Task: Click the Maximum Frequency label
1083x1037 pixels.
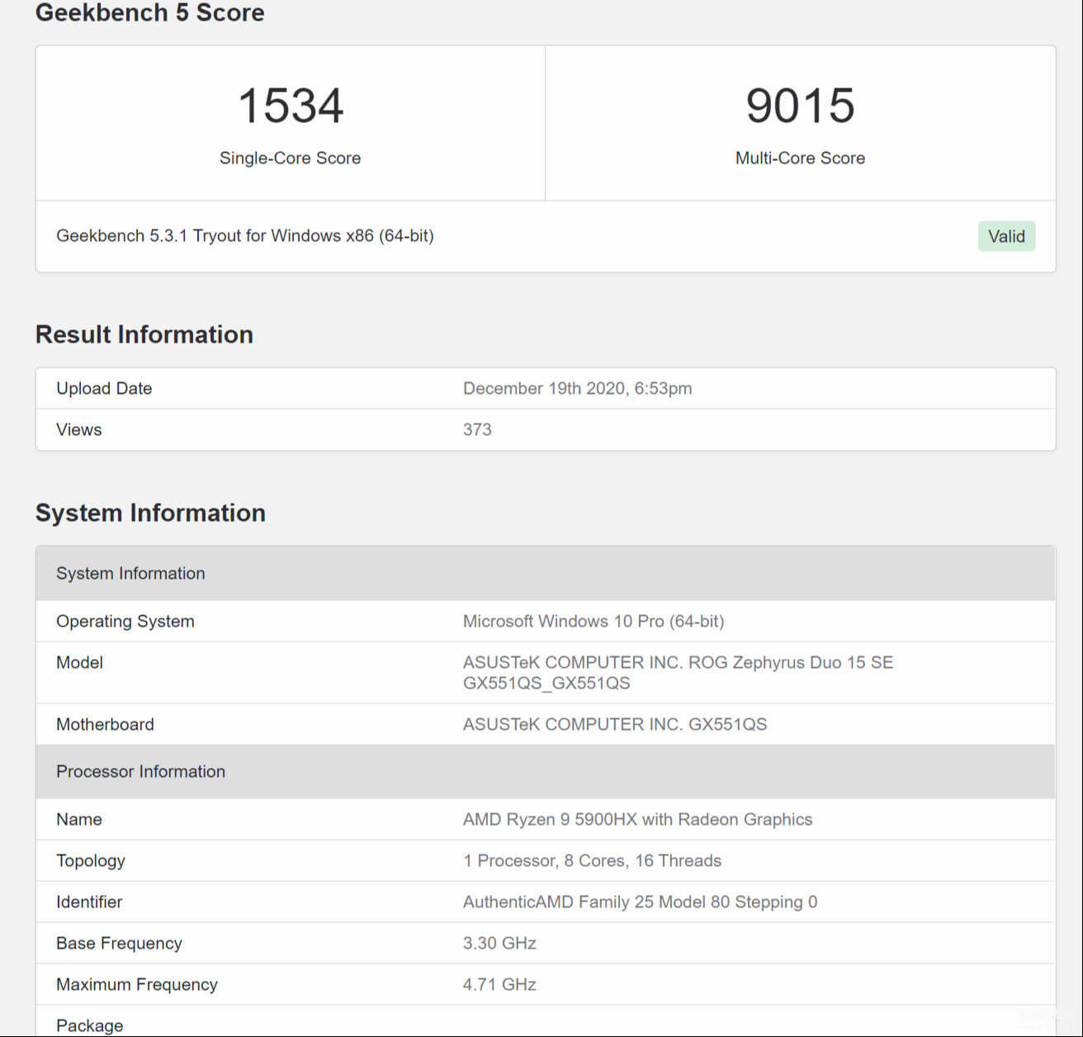Action: pos(137,984)
